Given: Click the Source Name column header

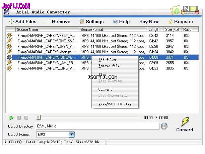Looking at the screenshot, I should pyautogui.click(x=48, y=30).
